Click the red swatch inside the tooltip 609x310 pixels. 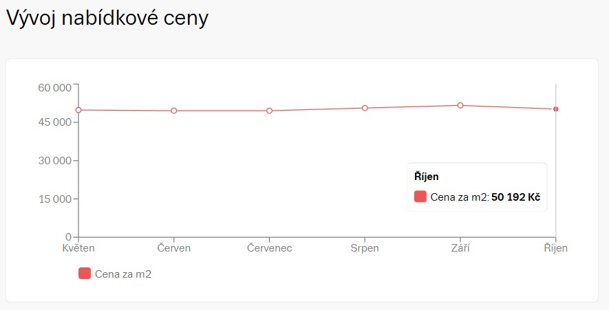point(420,197)
